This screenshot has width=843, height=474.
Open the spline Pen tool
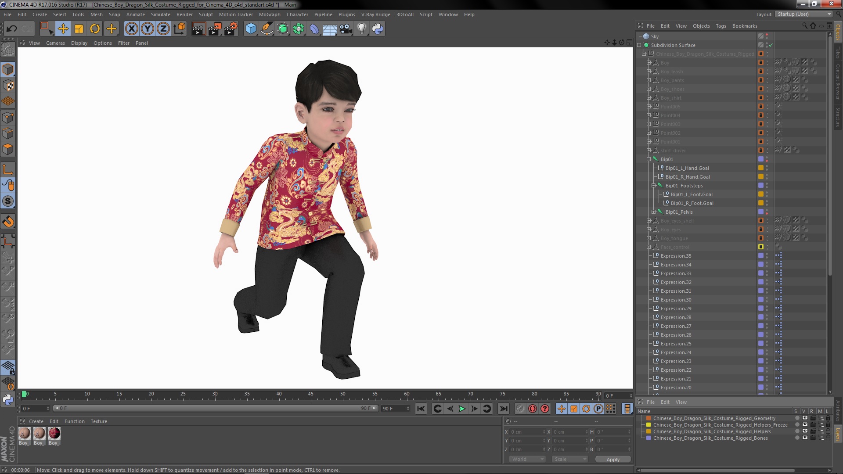[267, 29]
